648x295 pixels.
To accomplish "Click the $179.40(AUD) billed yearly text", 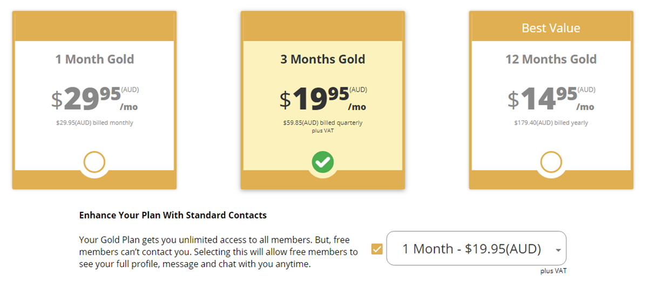I will click(551, 123).
